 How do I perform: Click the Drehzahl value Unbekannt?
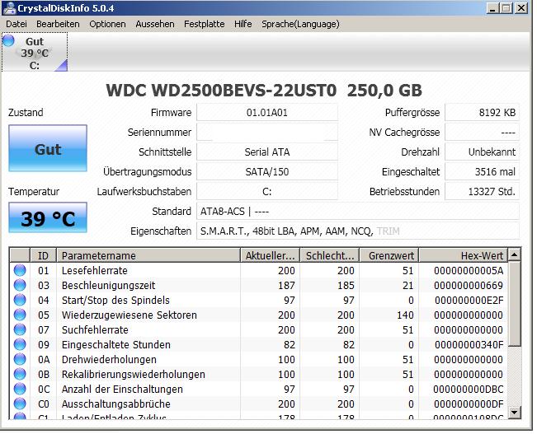pos(483,152)
